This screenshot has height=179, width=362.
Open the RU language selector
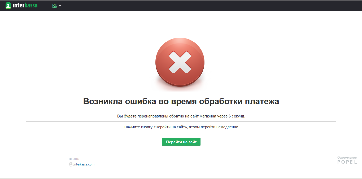tap(55, 6)
